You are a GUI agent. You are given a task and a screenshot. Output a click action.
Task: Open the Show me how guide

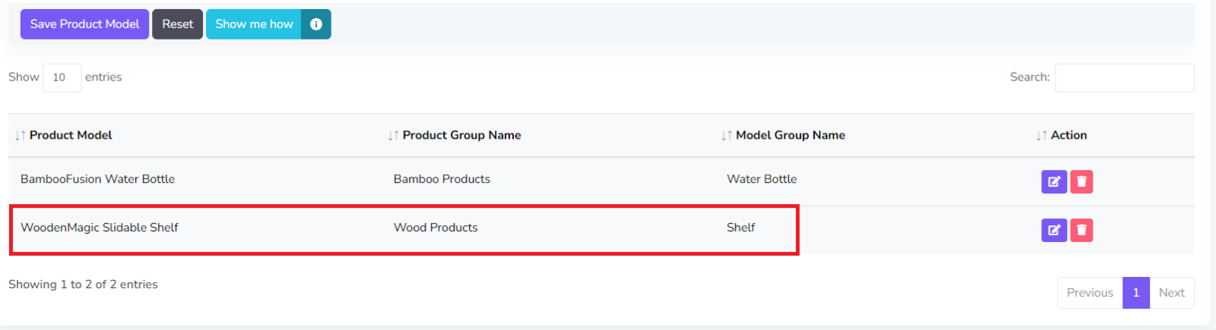click(254, 24)
